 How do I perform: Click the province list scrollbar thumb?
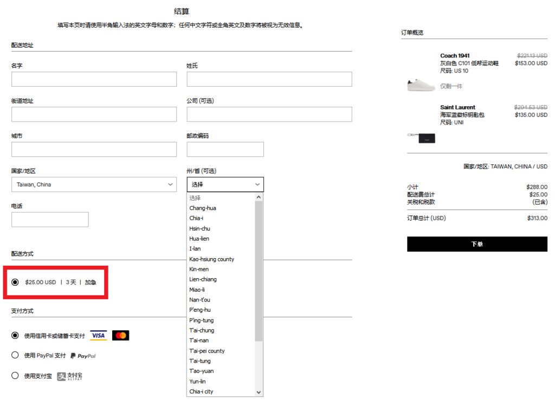coord(259,271)
